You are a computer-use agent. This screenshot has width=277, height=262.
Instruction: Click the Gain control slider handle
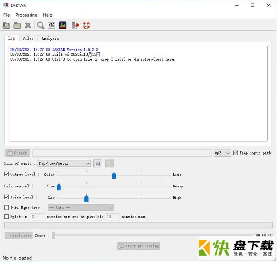click(59, 186)
